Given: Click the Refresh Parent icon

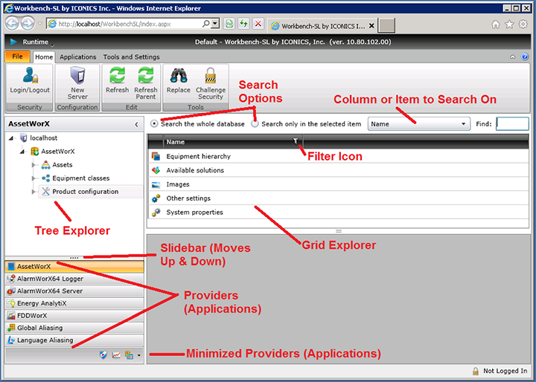Looking at the screenshot, I should pos(145,76).
